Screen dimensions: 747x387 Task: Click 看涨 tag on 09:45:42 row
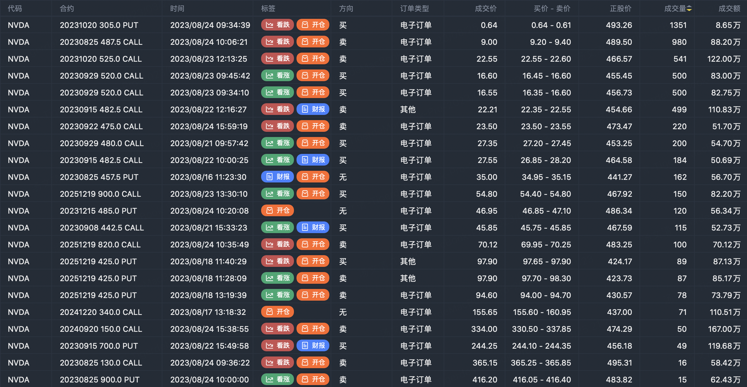pyautogui.click(x=277, y=76)
